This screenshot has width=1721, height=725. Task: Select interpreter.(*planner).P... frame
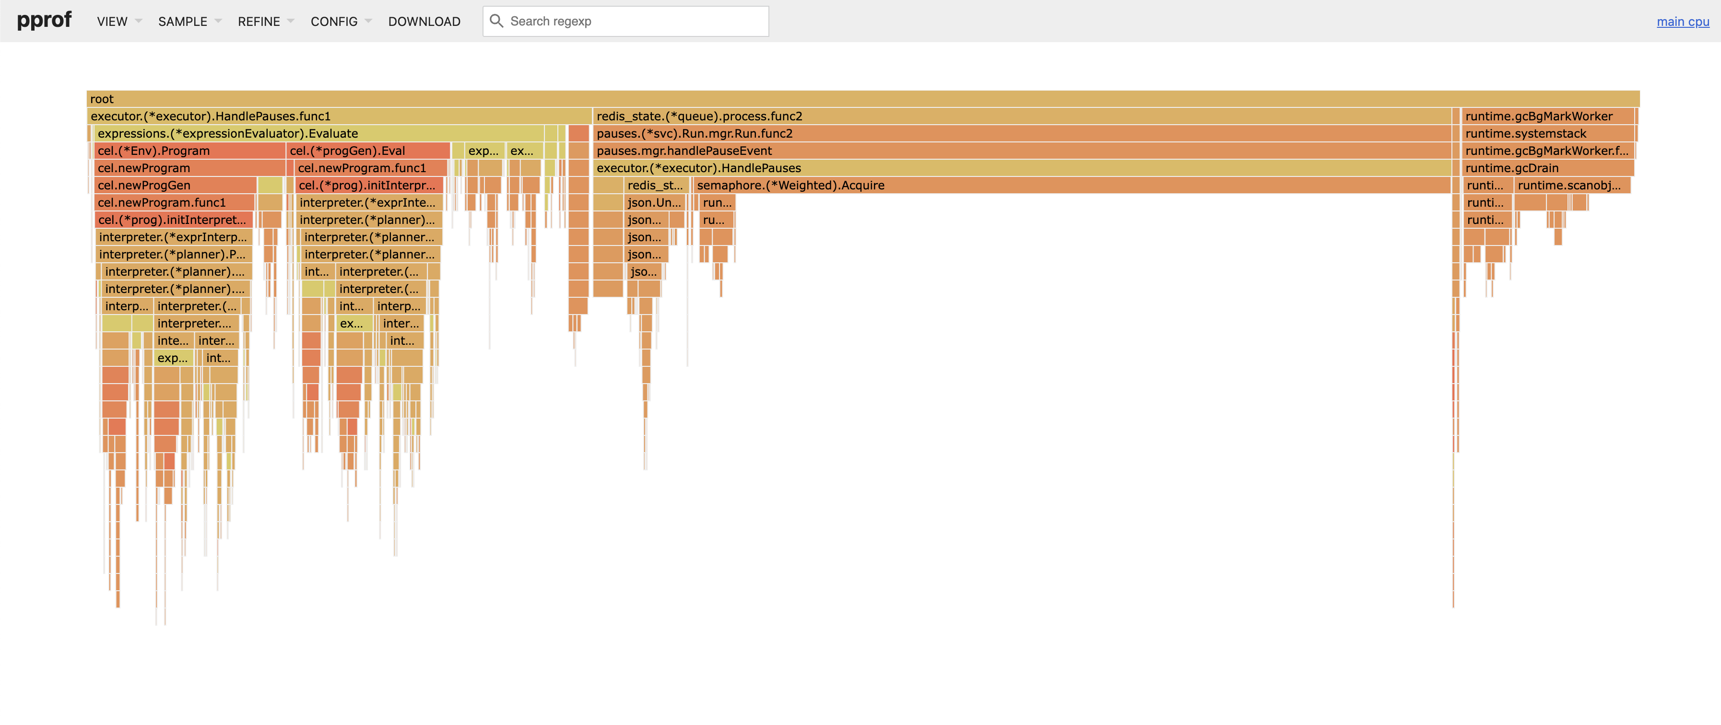(174, 255)
